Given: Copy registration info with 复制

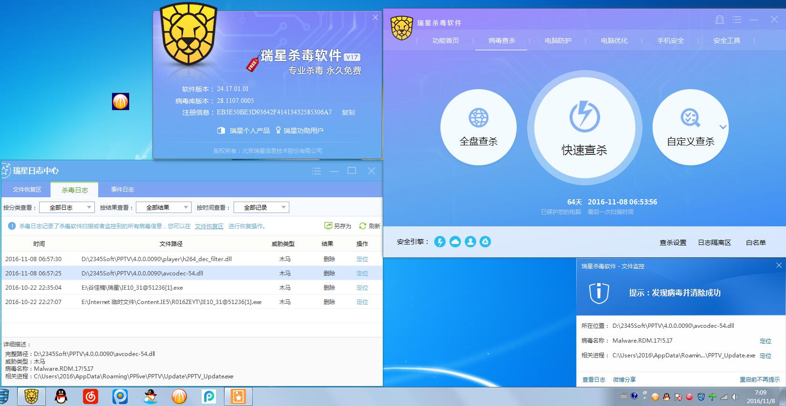Looking at the screenshot, I should pos(348,112).
